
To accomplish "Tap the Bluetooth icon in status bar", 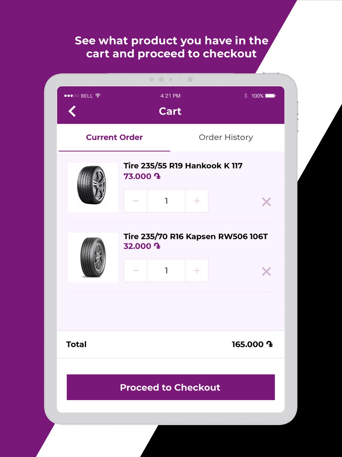I will pos(246,96).
